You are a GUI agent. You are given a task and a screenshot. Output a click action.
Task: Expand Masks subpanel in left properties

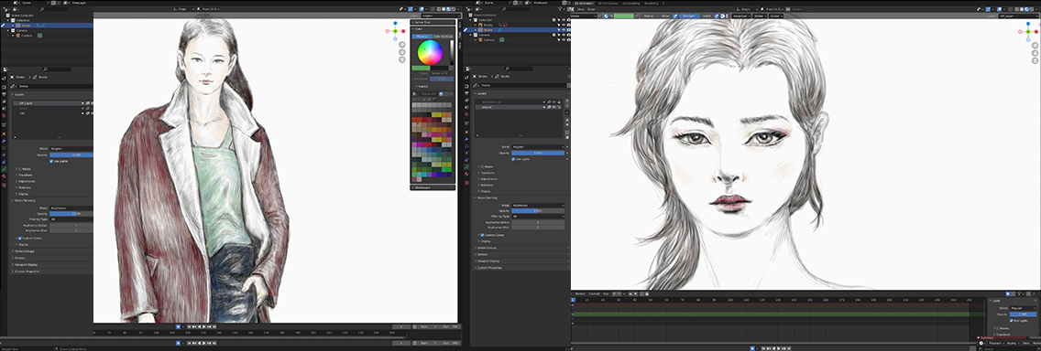[24, 169]
